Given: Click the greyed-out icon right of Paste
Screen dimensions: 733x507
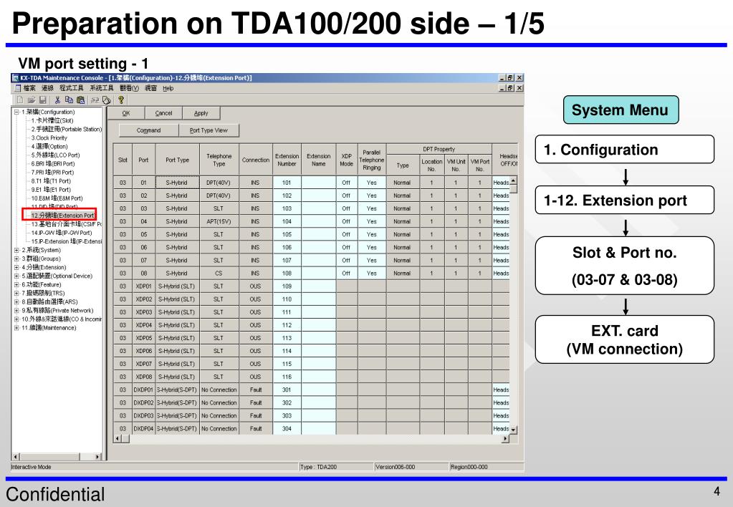Looking at the screenshot, I should pyautogui.click(x=95, y=100).
